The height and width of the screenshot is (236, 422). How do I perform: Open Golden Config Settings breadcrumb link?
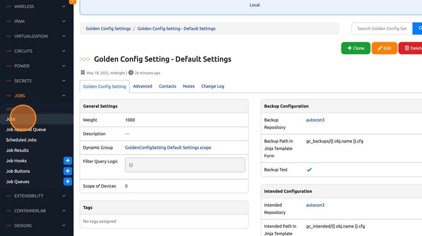108,29
